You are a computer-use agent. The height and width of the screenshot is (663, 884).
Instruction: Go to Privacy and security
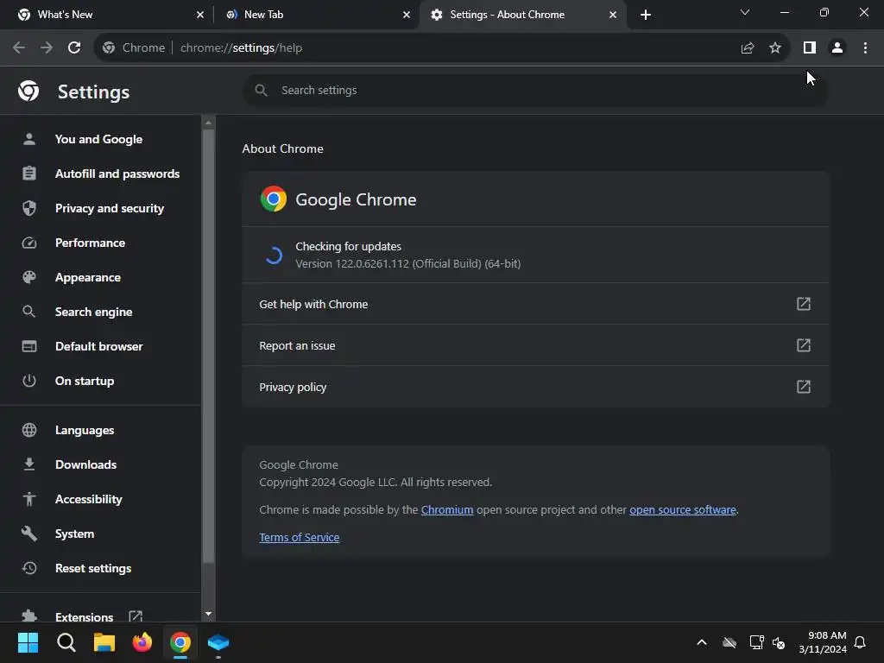pyautogui.click(x=110, y=209)
